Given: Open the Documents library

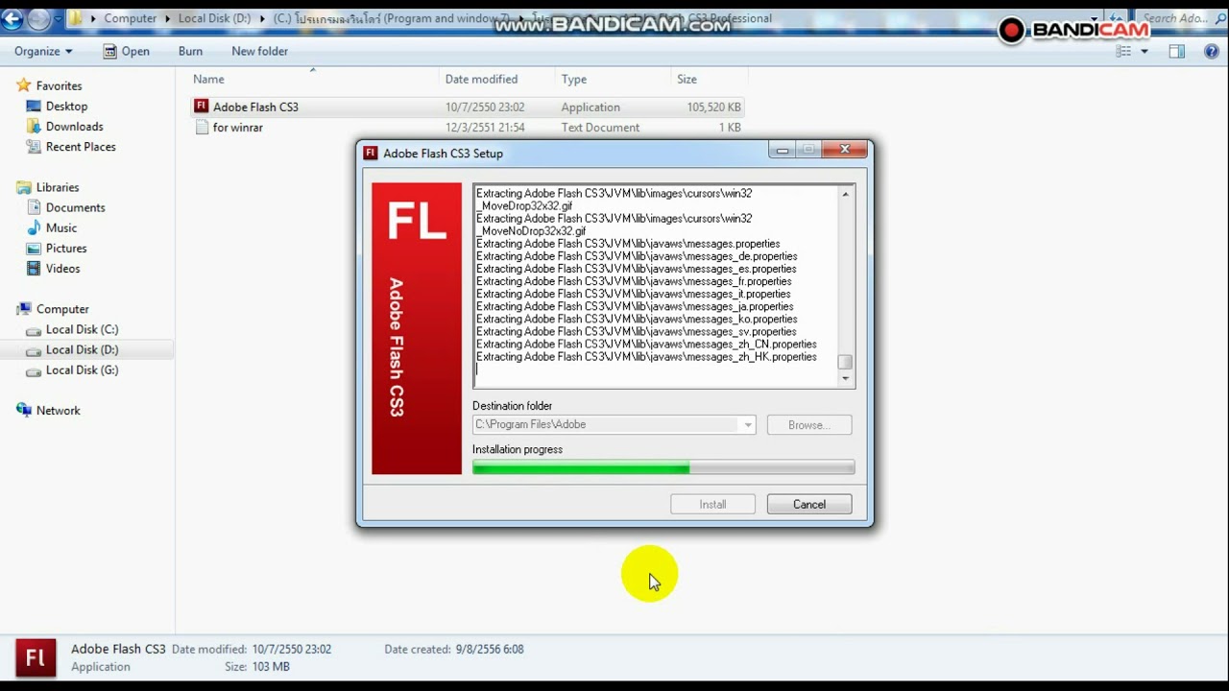Looking at the screenshot, I should click(x=75, y=207).
